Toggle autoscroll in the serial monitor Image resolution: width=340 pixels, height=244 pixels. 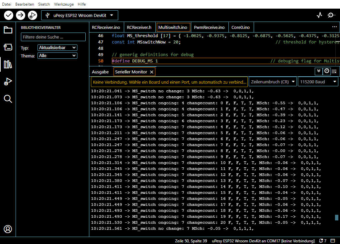319,71
